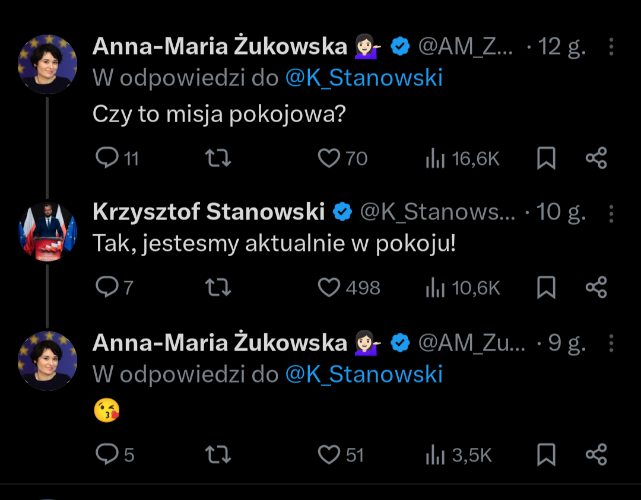Open more options for Stanowski's 10 g. tweet
The width and height of the screenshot is (641, 500).
pos(611,212)
